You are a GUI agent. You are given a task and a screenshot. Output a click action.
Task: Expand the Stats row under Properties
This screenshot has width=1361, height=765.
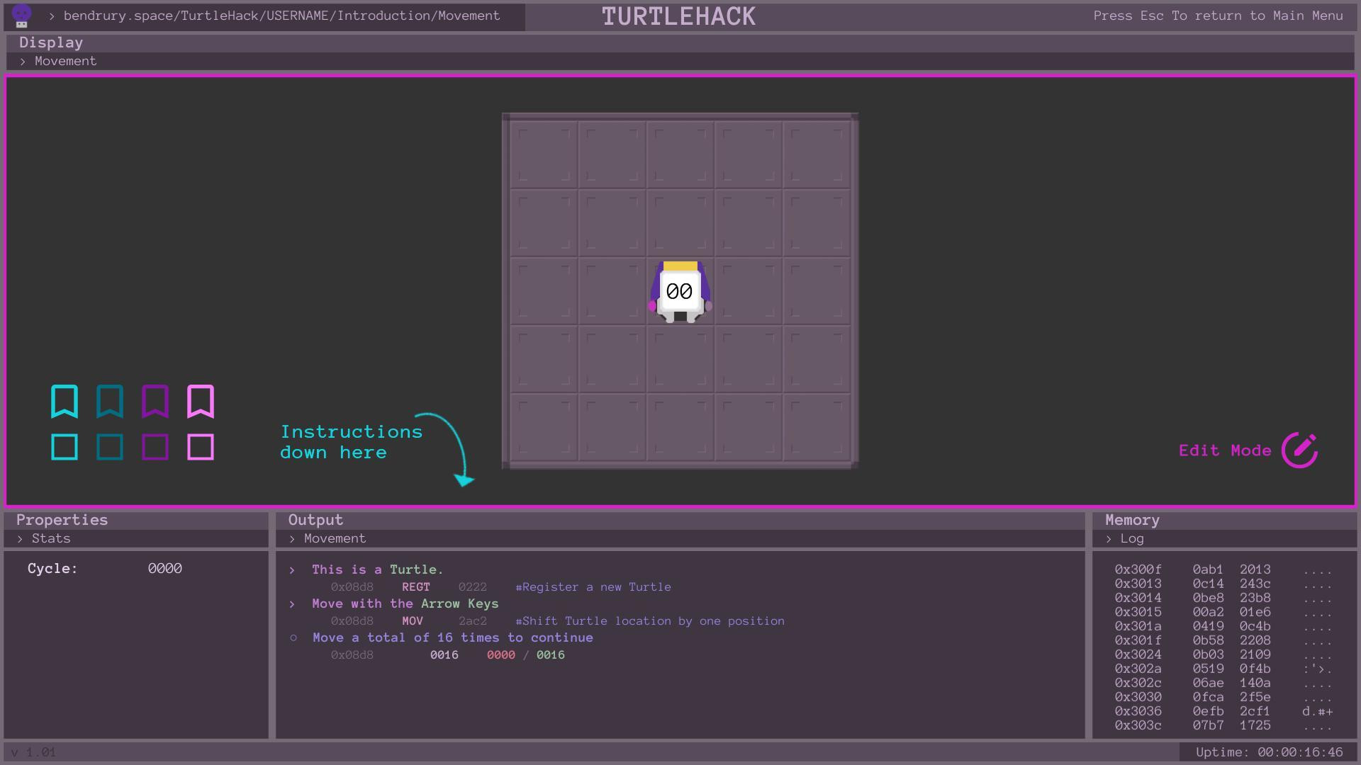(136, 538)
